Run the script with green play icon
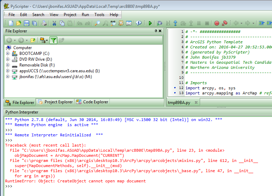 (x=150, y=23)
